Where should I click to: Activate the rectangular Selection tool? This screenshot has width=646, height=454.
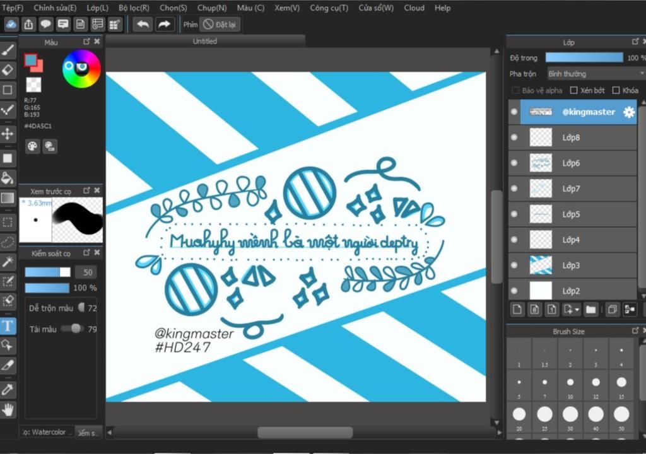pos(8,223)
